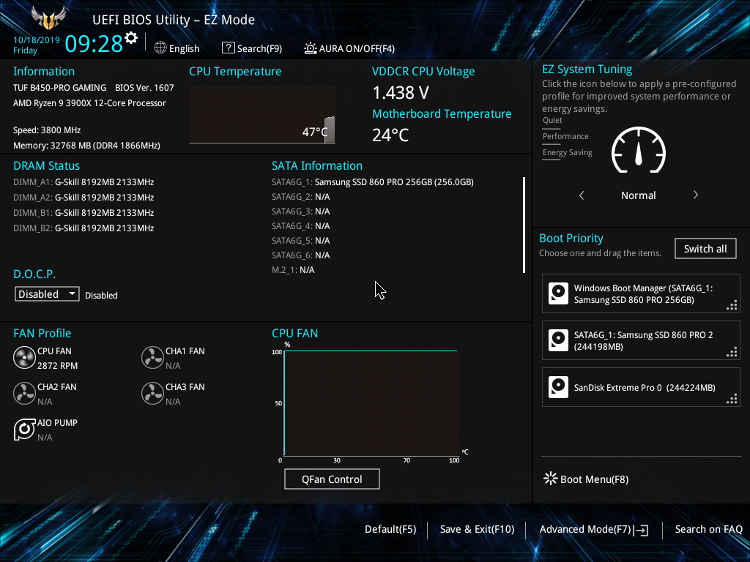Open time settings gear icon
Image resolution: width=750 pixels, height=562 pixels.
[131, 38]
